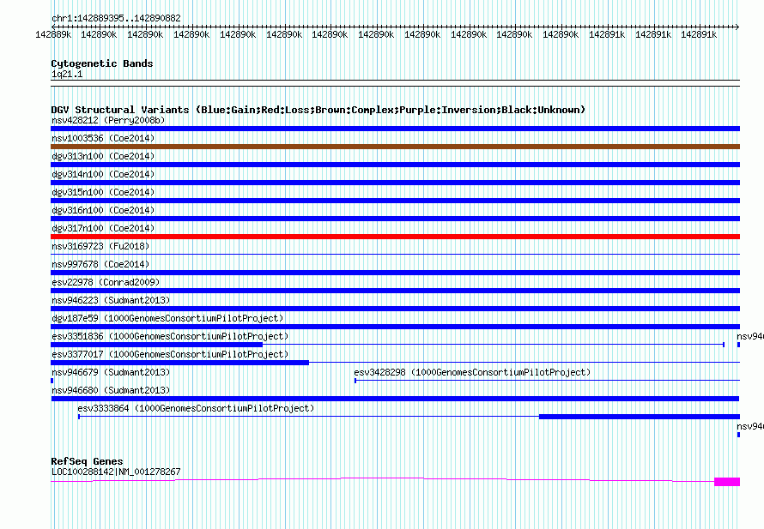Select the nsv946679 (Sudmant2013) label
Screen dimensions: 764x529
(111, 372)
